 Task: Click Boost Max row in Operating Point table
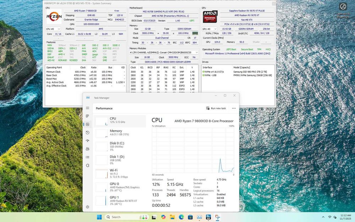(x=86, y=79)
